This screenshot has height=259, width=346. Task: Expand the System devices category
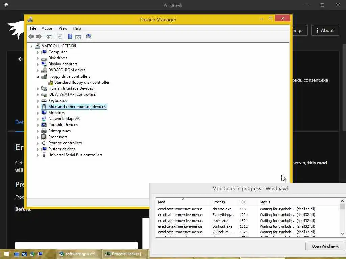38,149
